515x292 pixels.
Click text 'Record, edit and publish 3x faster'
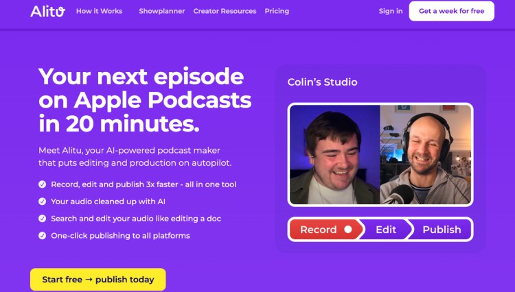[x=114, y=184]
